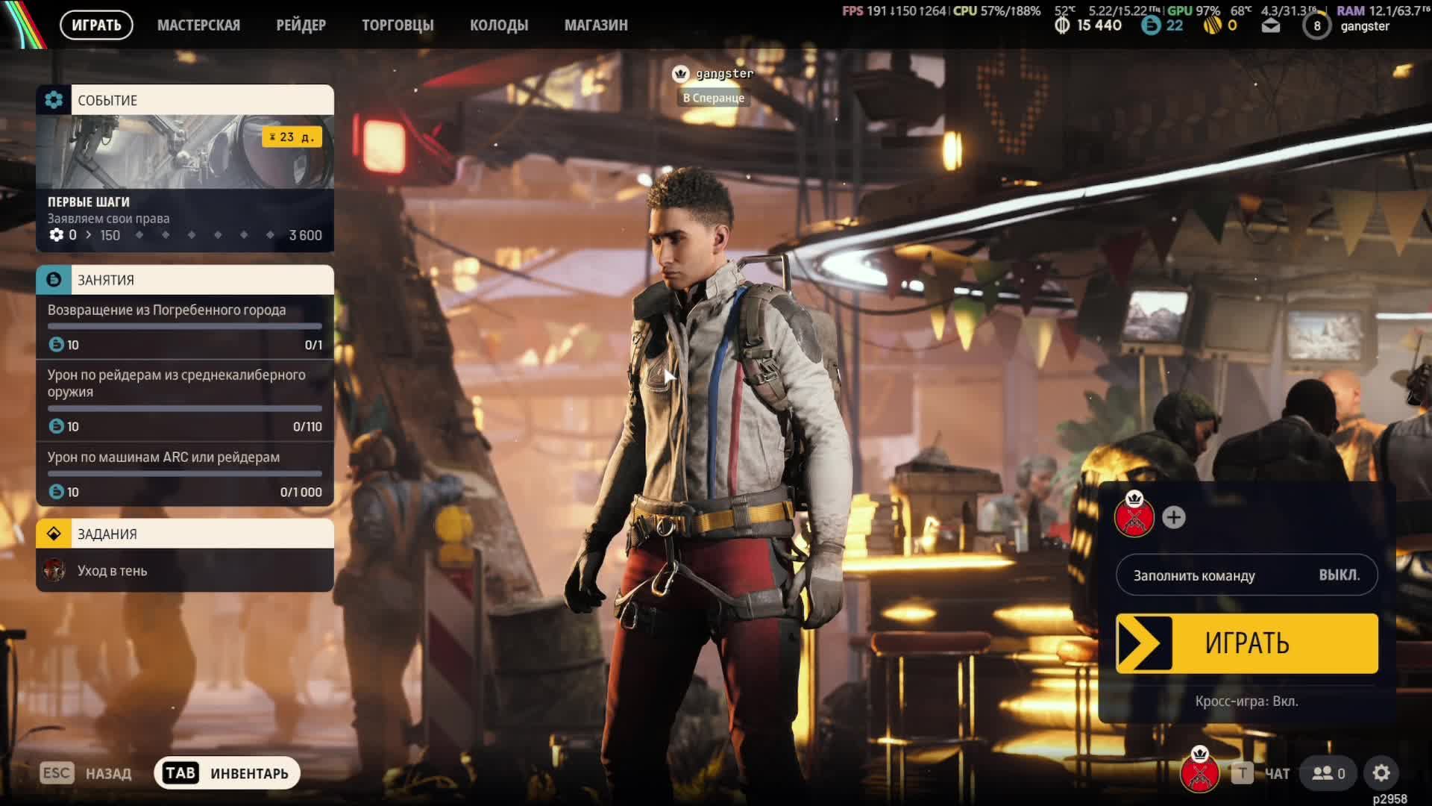The image size is (1432, 806).
Task: Click the mail inbox envelope icon
Action: tap(1271, 26)
